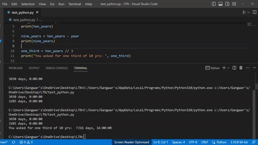Screen dimensions: 258x145
Task: Click Screen Reader Optimized status item
Action: click(x=131, y=142)
